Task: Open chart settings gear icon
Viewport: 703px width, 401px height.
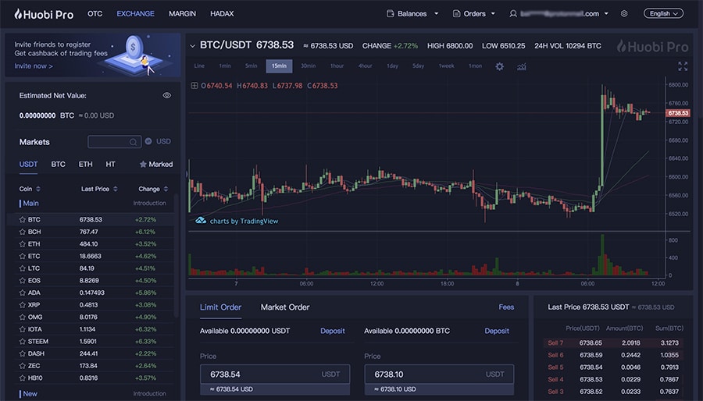Action: click(500, 66)
